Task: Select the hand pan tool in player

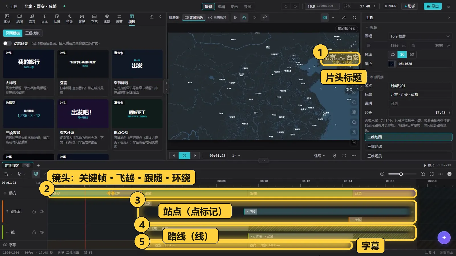Action: [x=244, y=17]
